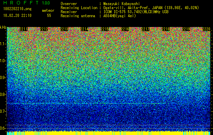Screen dimensions: 213x135
Task: Click the 2215 time marker
Action: (x=105, y=29)
